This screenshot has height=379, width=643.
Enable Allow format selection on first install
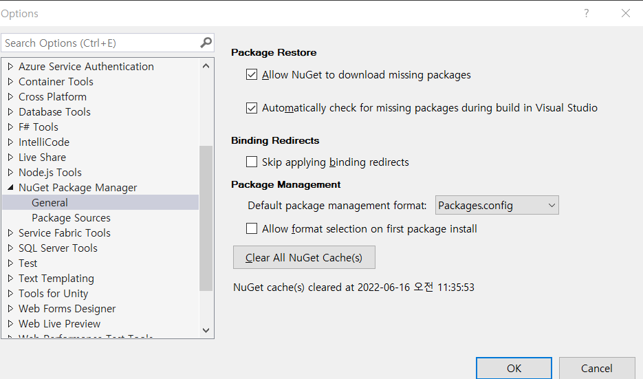tap(252, 228)
